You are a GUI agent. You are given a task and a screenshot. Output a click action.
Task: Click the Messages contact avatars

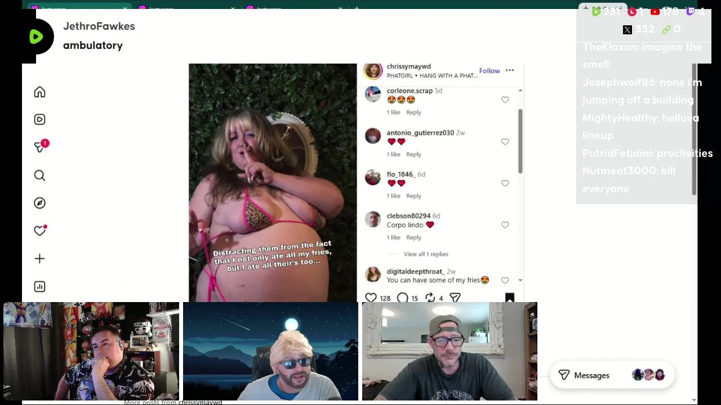coord(649,375)
